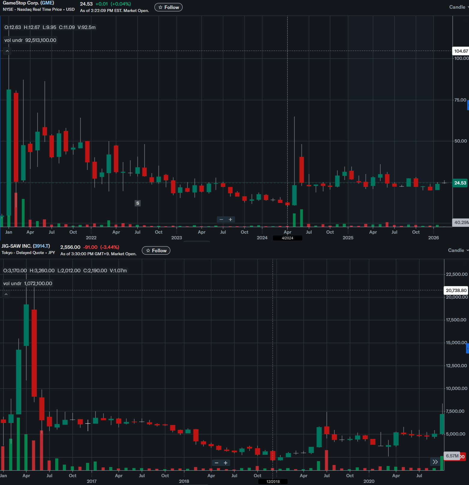Screen dimensions: 469x485
Task: Click the 12,500.00 price axis label
Action: [x=456, y=366]
